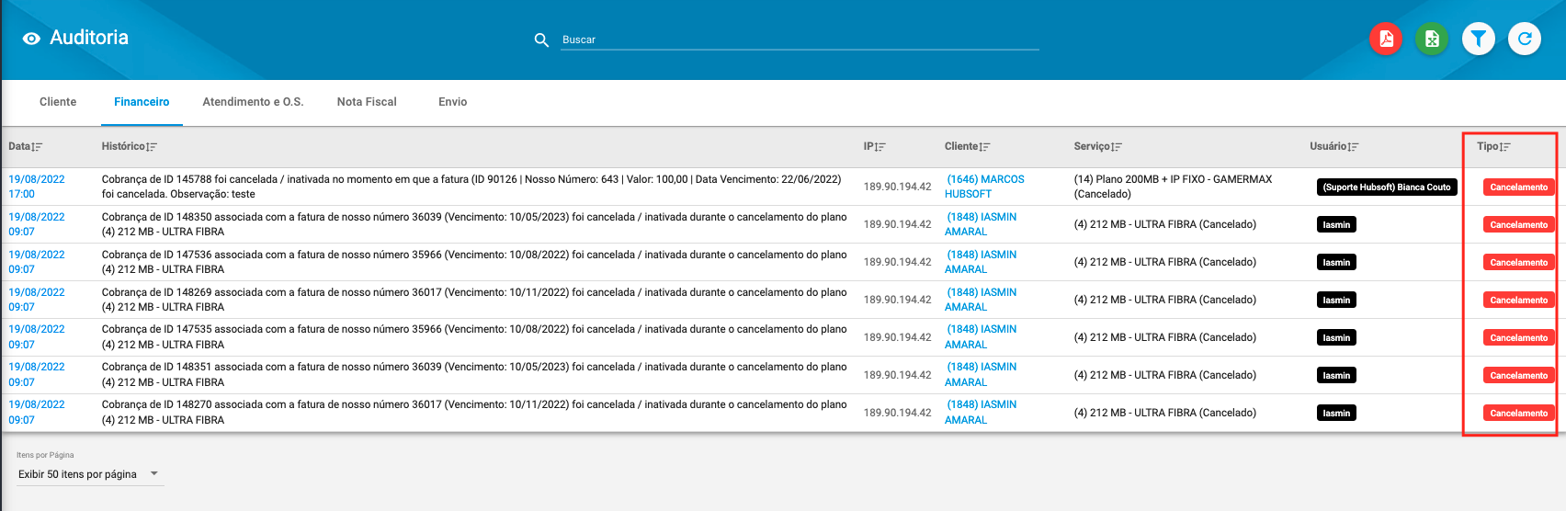
Task: Click Cancelamento badge in ID 147536 row
Action: [1519, 262]
